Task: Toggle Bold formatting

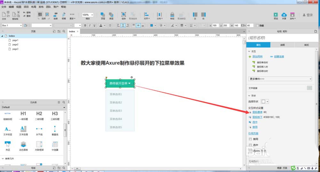Action: (85, 25)
